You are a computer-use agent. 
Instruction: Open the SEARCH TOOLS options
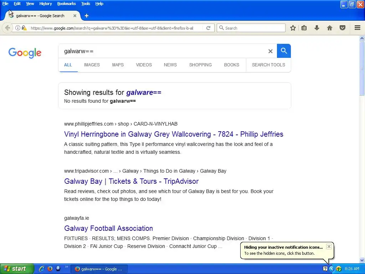(268, 65)
